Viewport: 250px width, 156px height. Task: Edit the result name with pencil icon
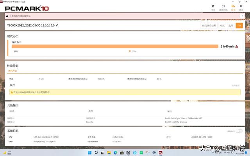tap(57, 25)
